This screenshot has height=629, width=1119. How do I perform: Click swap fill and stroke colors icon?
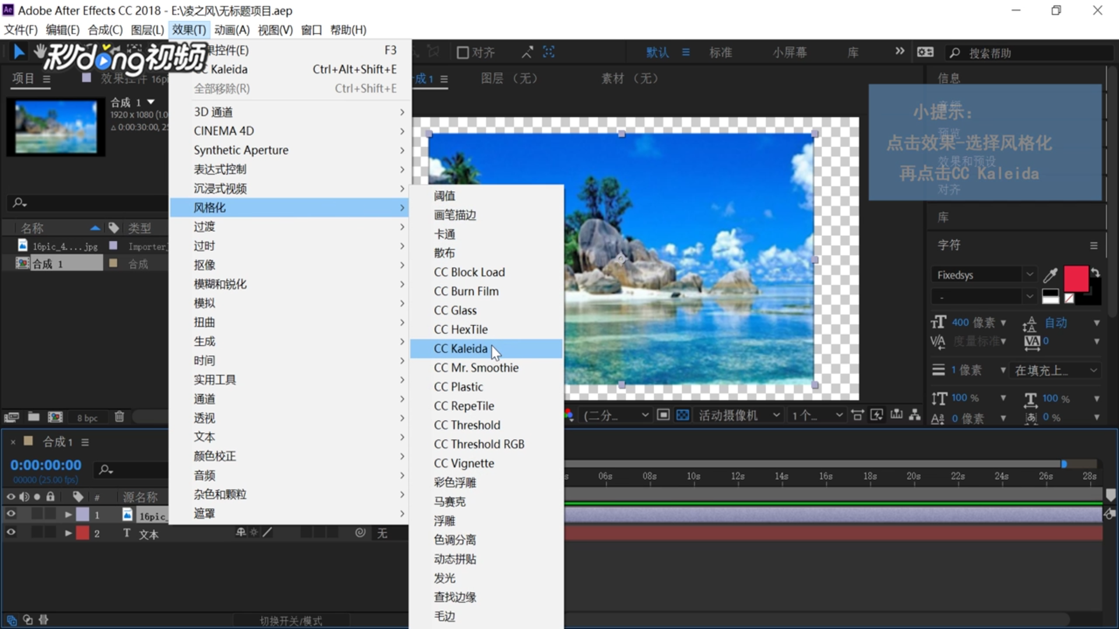(x=1096, y=273)
